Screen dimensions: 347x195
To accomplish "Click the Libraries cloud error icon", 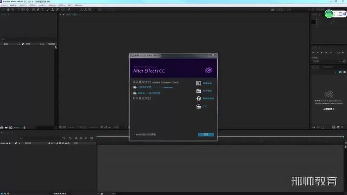I will click(x=329, y=95).
